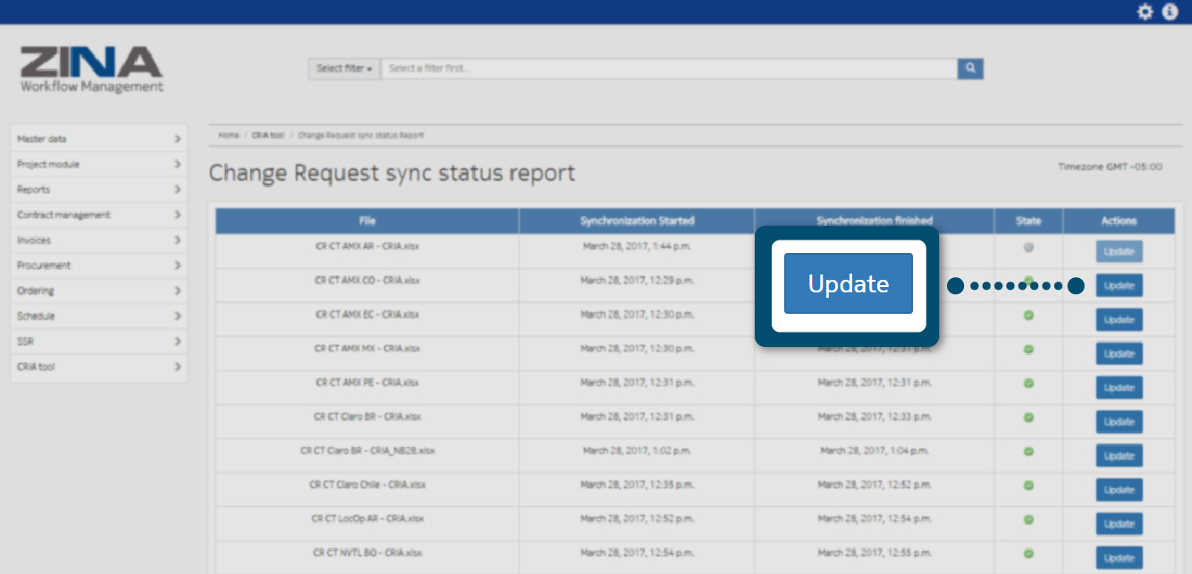
Task: Click green state icon for CR CT Claro Chile
Action: point(1028,485)
